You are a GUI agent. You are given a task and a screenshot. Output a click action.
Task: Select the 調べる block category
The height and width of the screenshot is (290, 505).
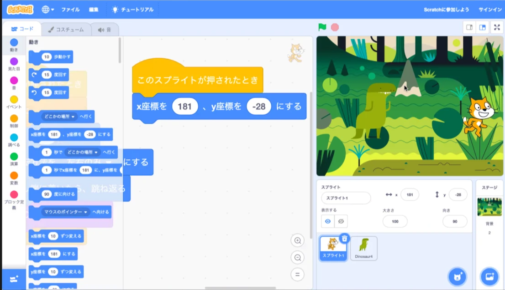click(14, 140)
